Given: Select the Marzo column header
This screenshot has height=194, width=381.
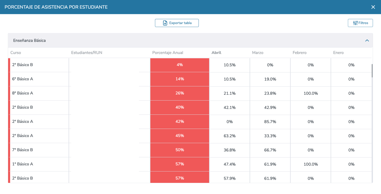Looking at the screenshot, I should 258,53.
